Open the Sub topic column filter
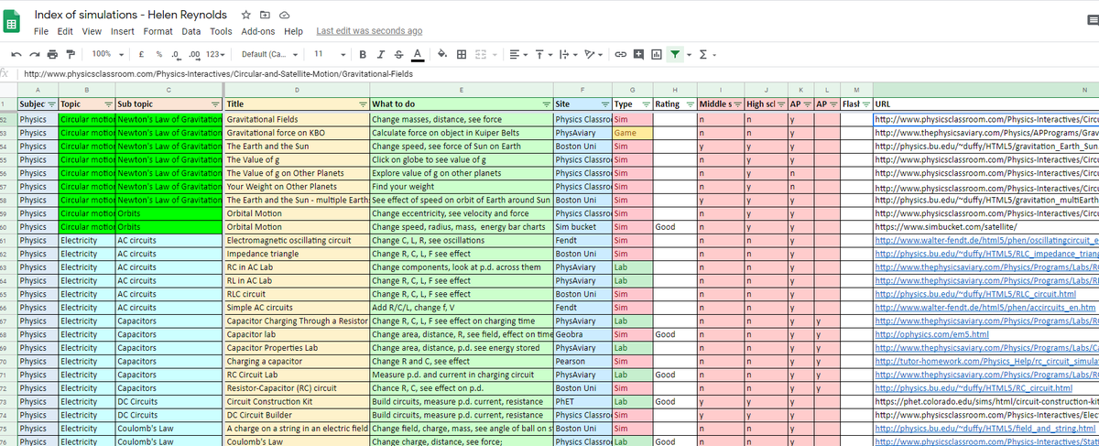1099x446 pixels. pos(216,104)
